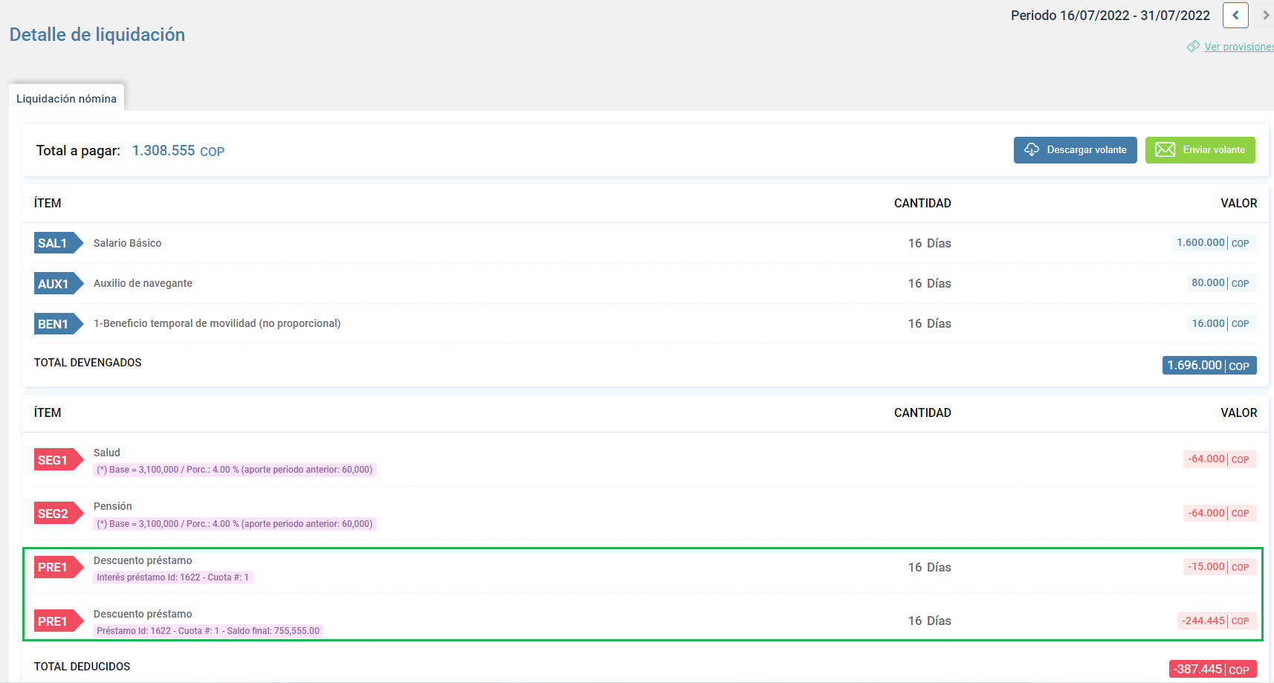1274x683 pixels.
Task: Go to the previous period using the left chevron
Action: [1235, 15]
